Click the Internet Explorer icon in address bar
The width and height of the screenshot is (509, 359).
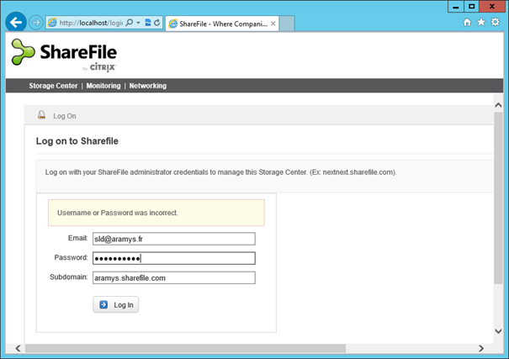tap(52, 23)
